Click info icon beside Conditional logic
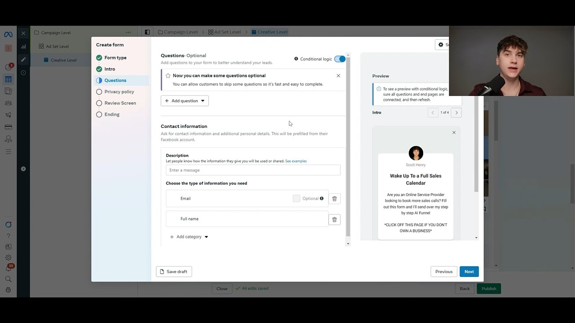Viewport: 575px width, 323px height. click(x=296, y=59)
